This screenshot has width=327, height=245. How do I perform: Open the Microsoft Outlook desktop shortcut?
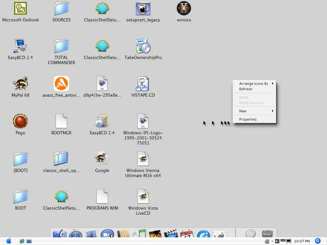[20, 8]
